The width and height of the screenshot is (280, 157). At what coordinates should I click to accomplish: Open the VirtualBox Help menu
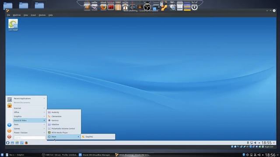coord(51,15)
